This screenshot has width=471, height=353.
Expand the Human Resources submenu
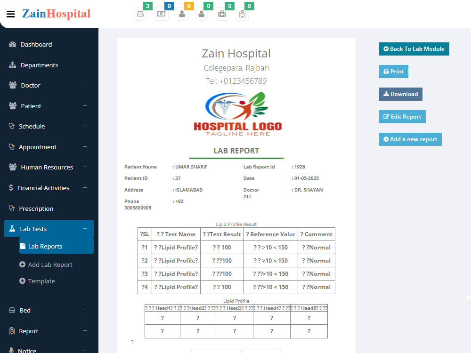click(x=85, y=167)
